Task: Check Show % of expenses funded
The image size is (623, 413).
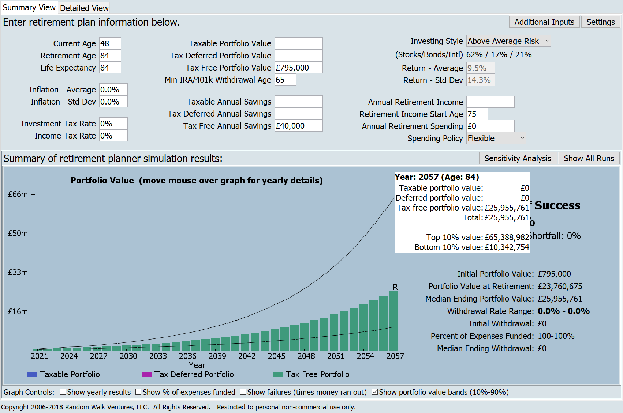Action: pos(138,392)
